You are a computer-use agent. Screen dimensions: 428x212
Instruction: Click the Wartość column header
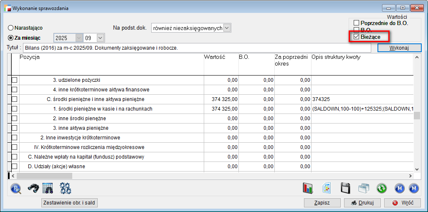click(x=220, y=57)
